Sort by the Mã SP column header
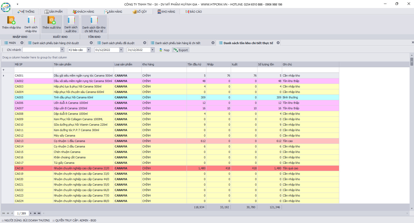Image resolution: width=414 pixels, height=223 pixels. tap(33, 64)
